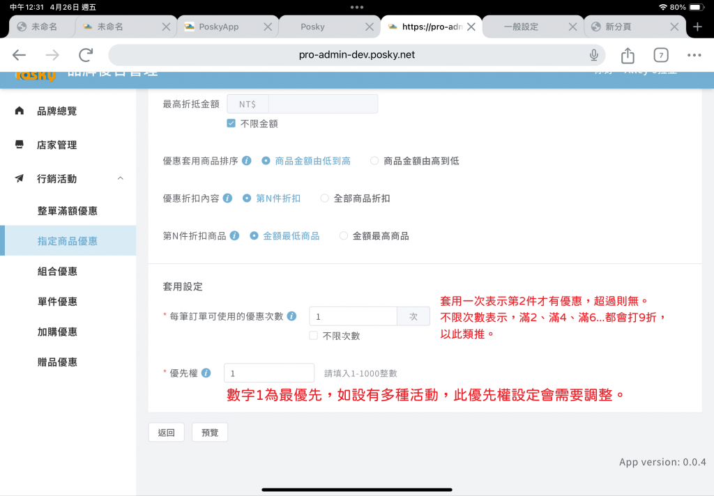Screen dimensions: 714x496
Task: Open the share icon in the browser toolbar
Action: click(628, 55)
